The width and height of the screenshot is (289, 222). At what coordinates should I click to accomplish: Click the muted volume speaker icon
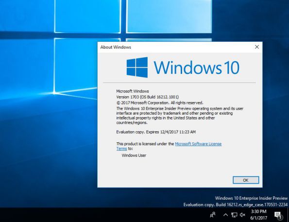(242, 215)
